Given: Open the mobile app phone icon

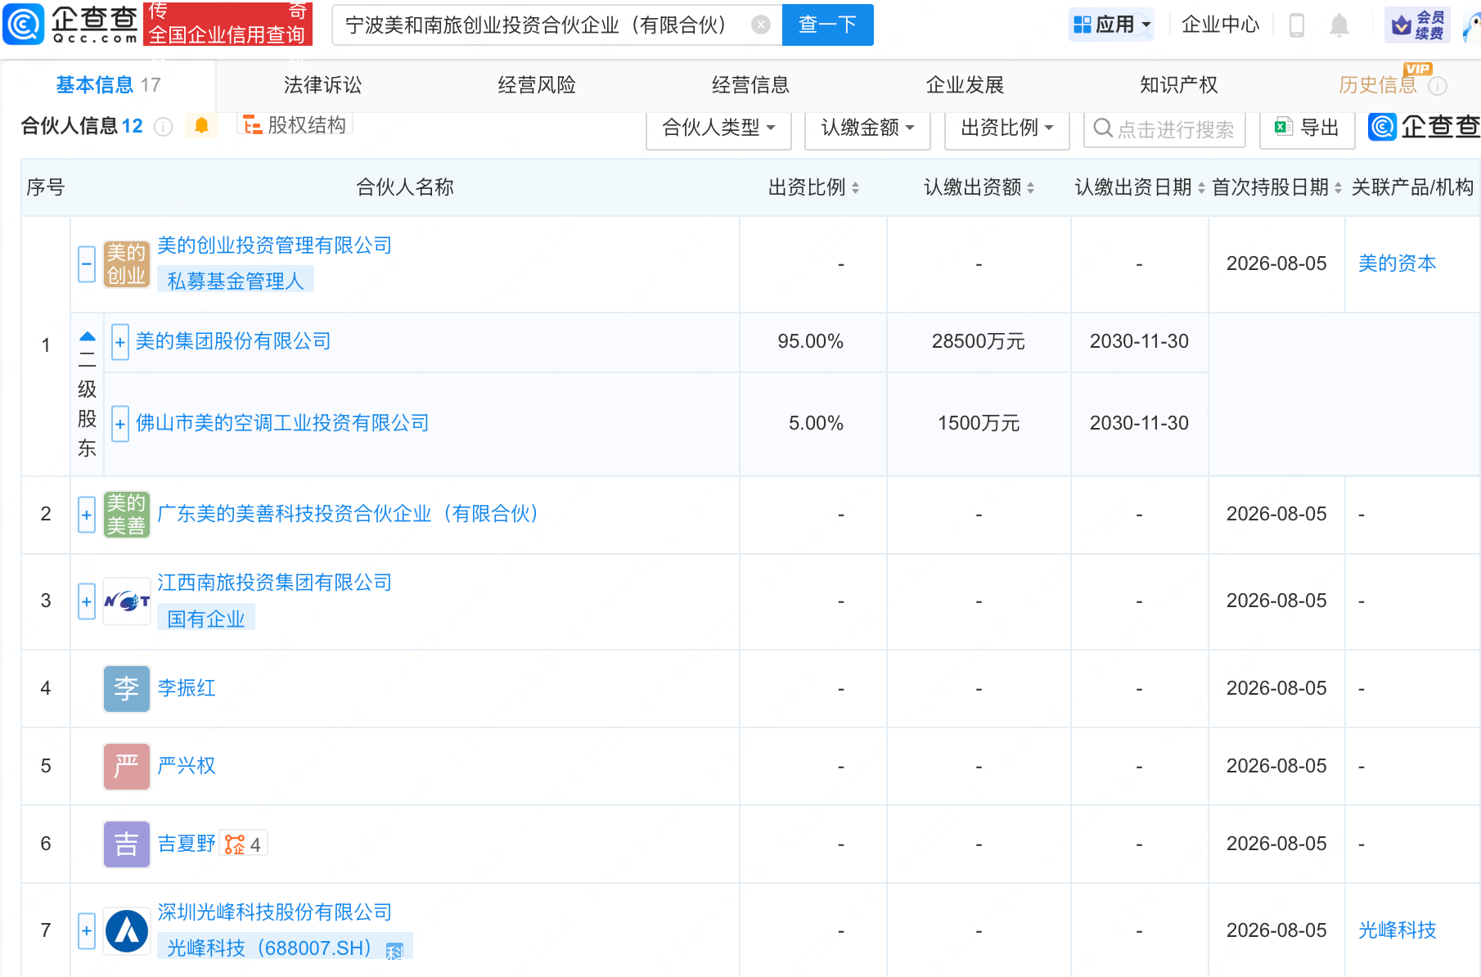Looking at the screenshot, I should [1297, 25].
